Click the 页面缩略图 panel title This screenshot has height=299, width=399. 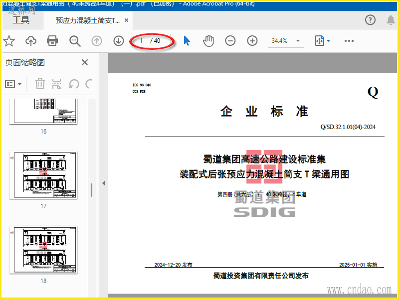pyautogui.click(x=25, y=63)
